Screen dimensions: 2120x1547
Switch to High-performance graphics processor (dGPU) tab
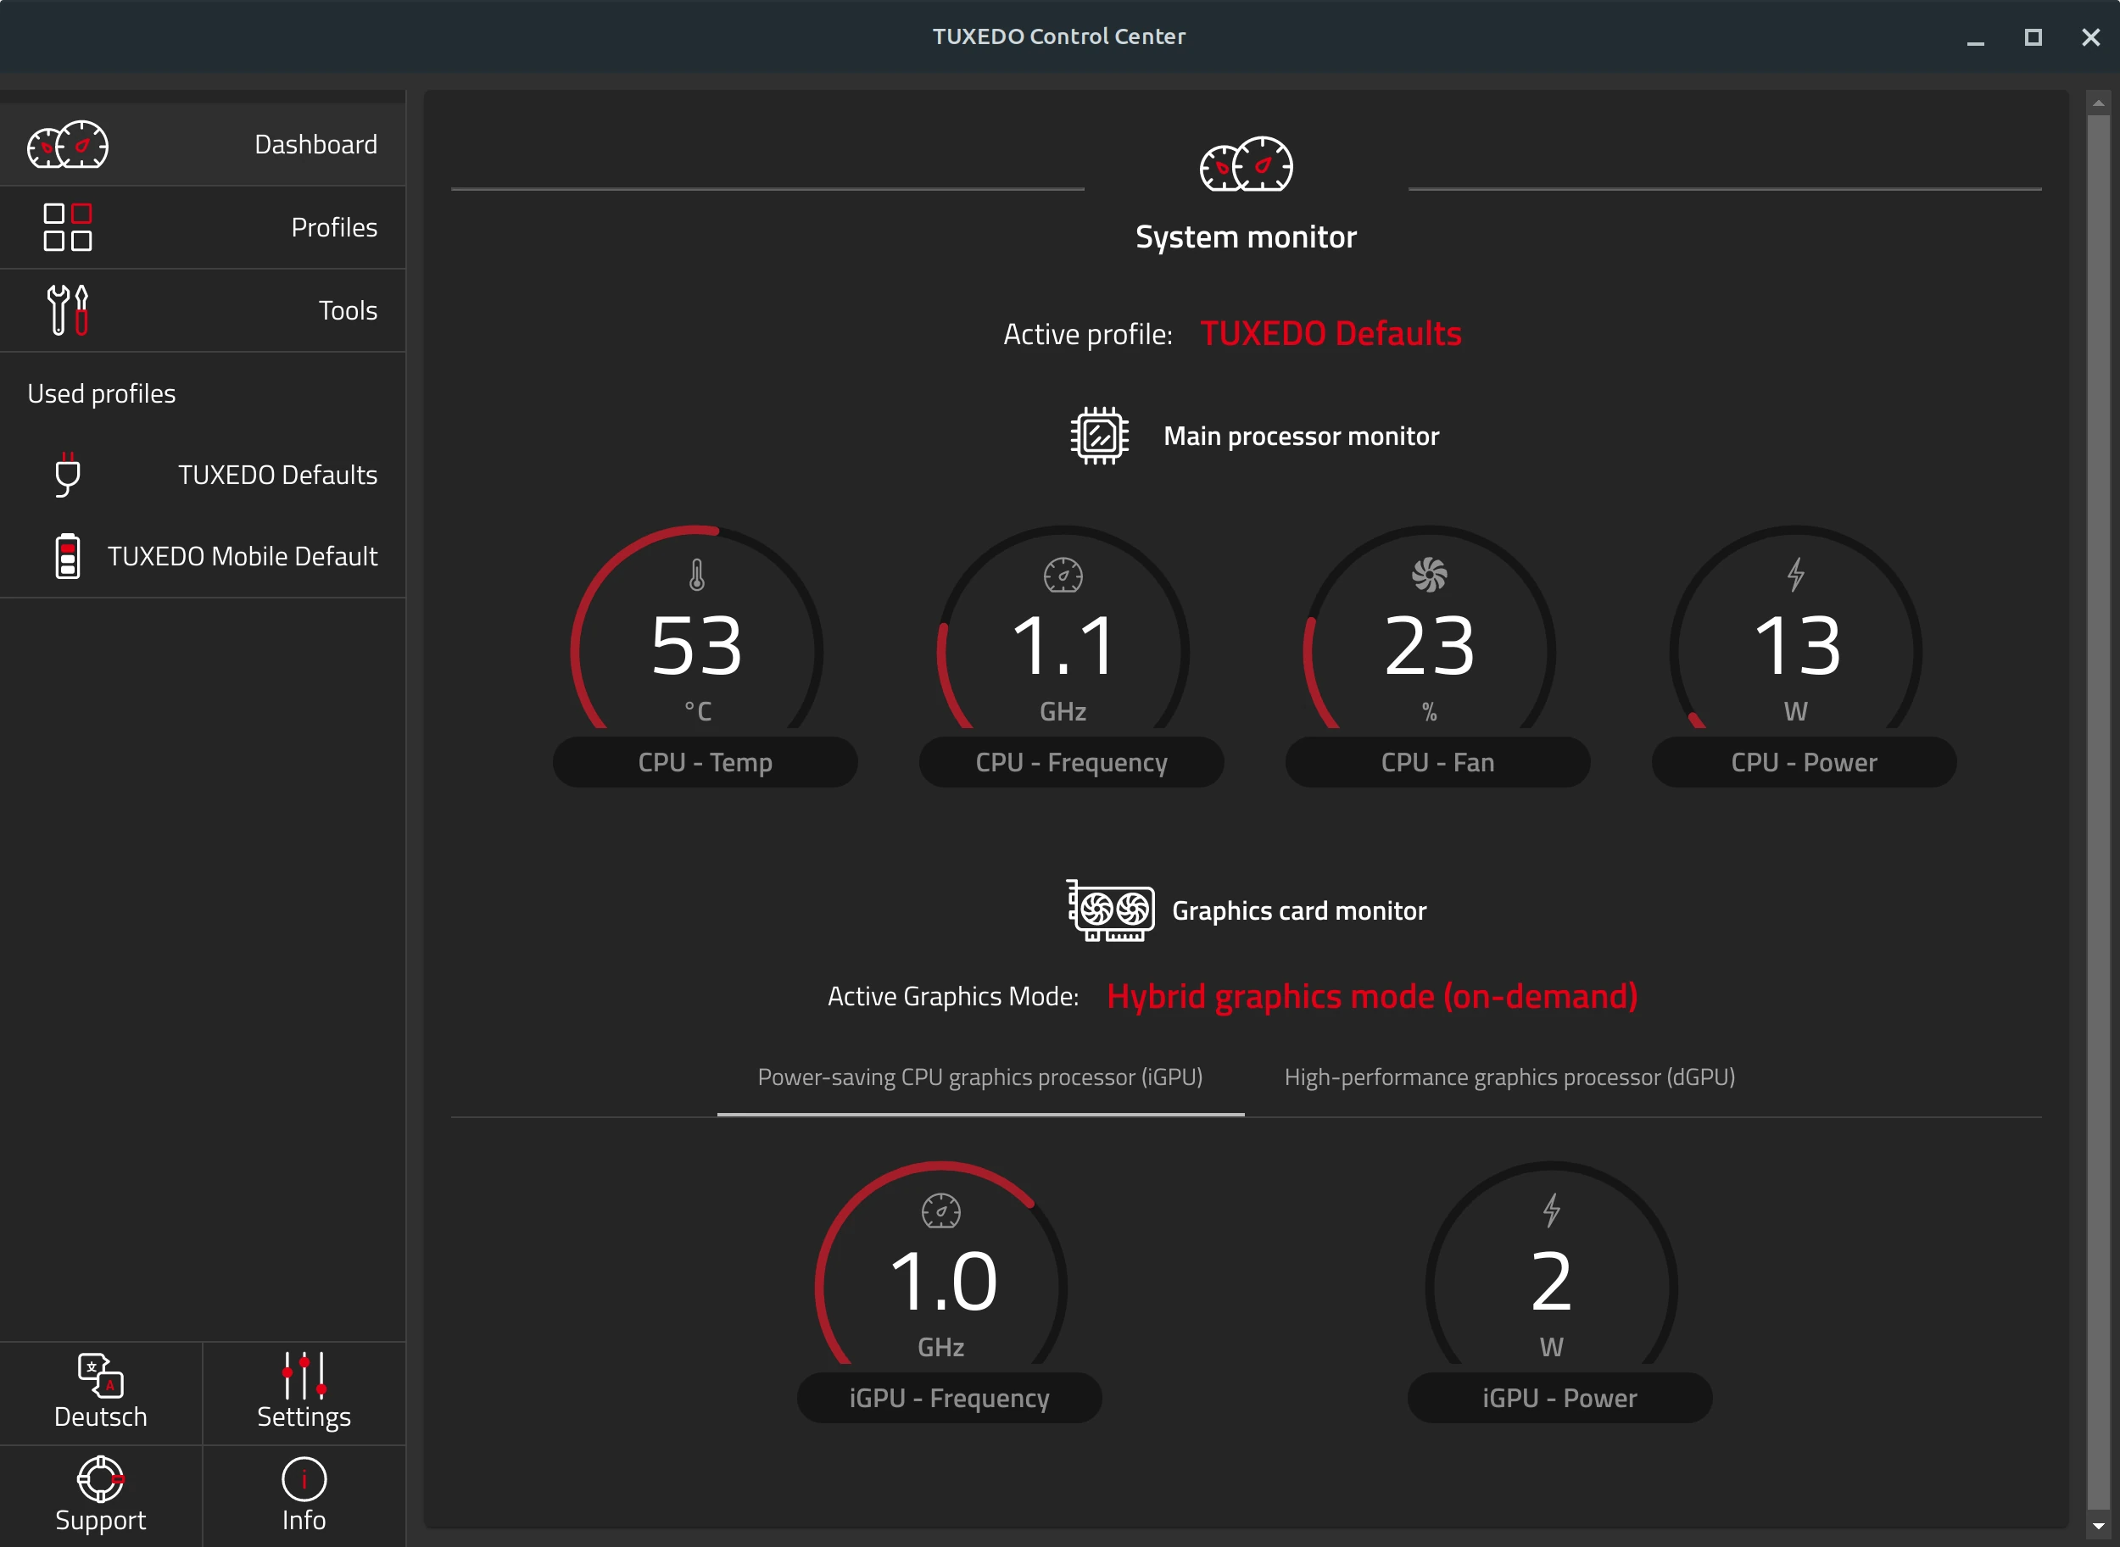coord(1510,1078)
